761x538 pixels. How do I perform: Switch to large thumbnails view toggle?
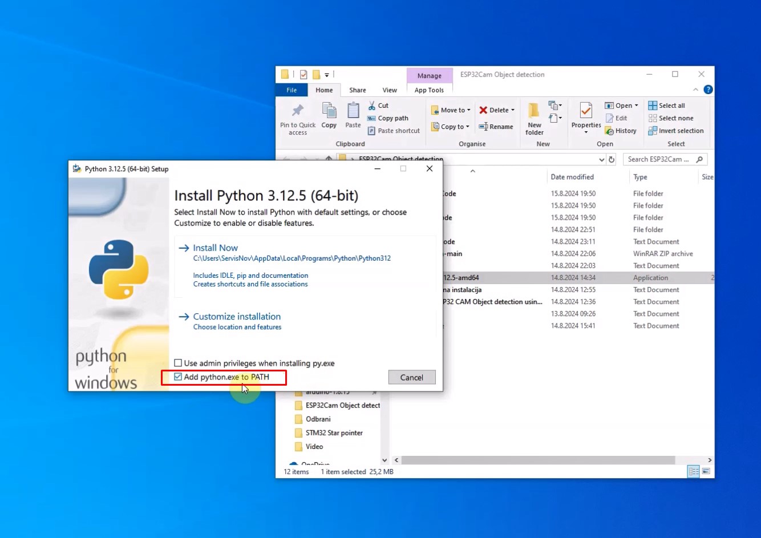coord(706,471)
